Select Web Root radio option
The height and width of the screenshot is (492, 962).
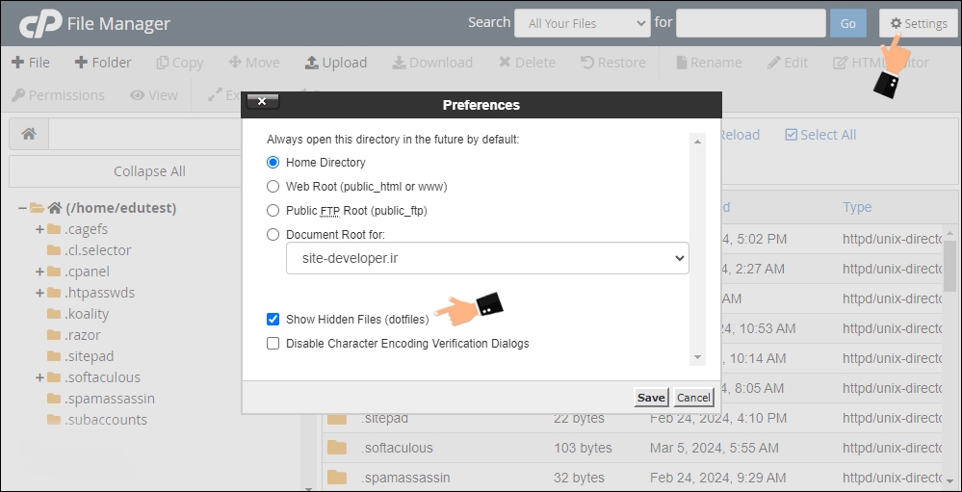coord(273,187)
